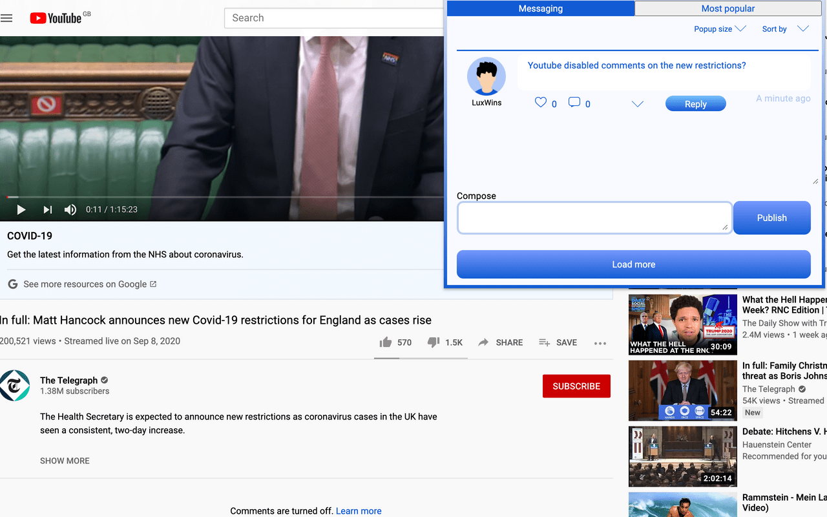Toggle mute on the video player
Screen dimensions: 827x517
(x=70, y=209)
